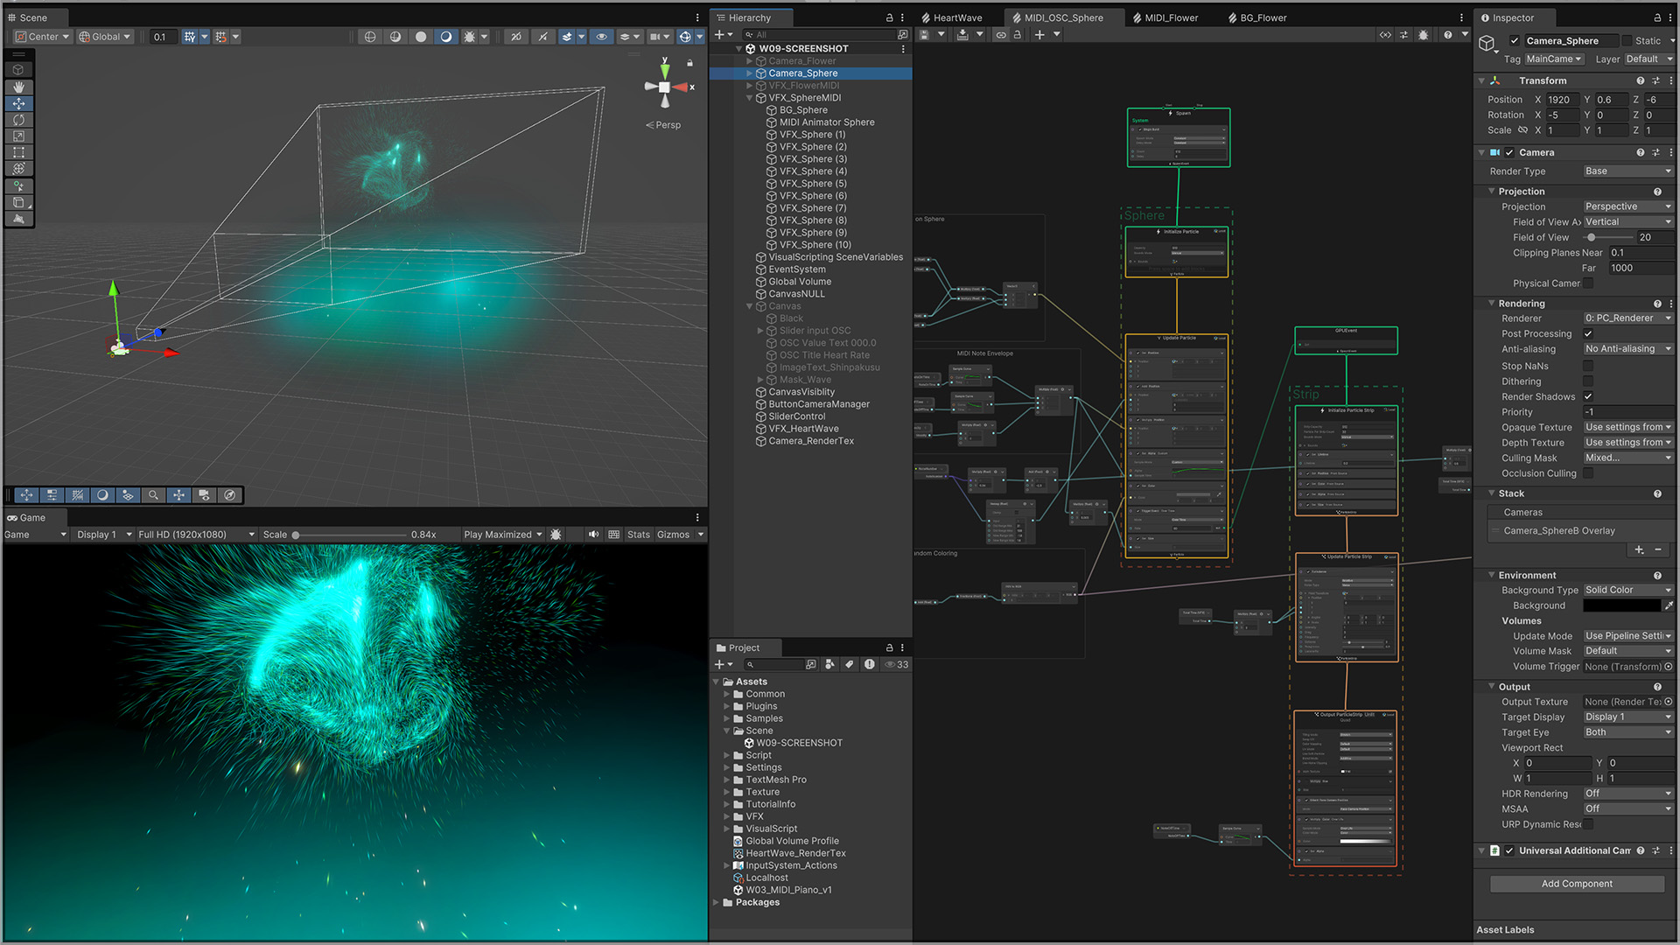The height and width of the screenshot is (945, 1680).
Task: Switch to the HeartWave tab
Action: 956,17
